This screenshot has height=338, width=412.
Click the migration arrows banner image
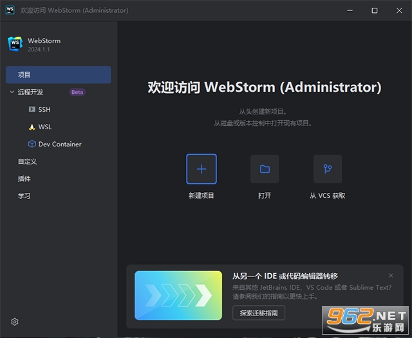pos(178,295)
